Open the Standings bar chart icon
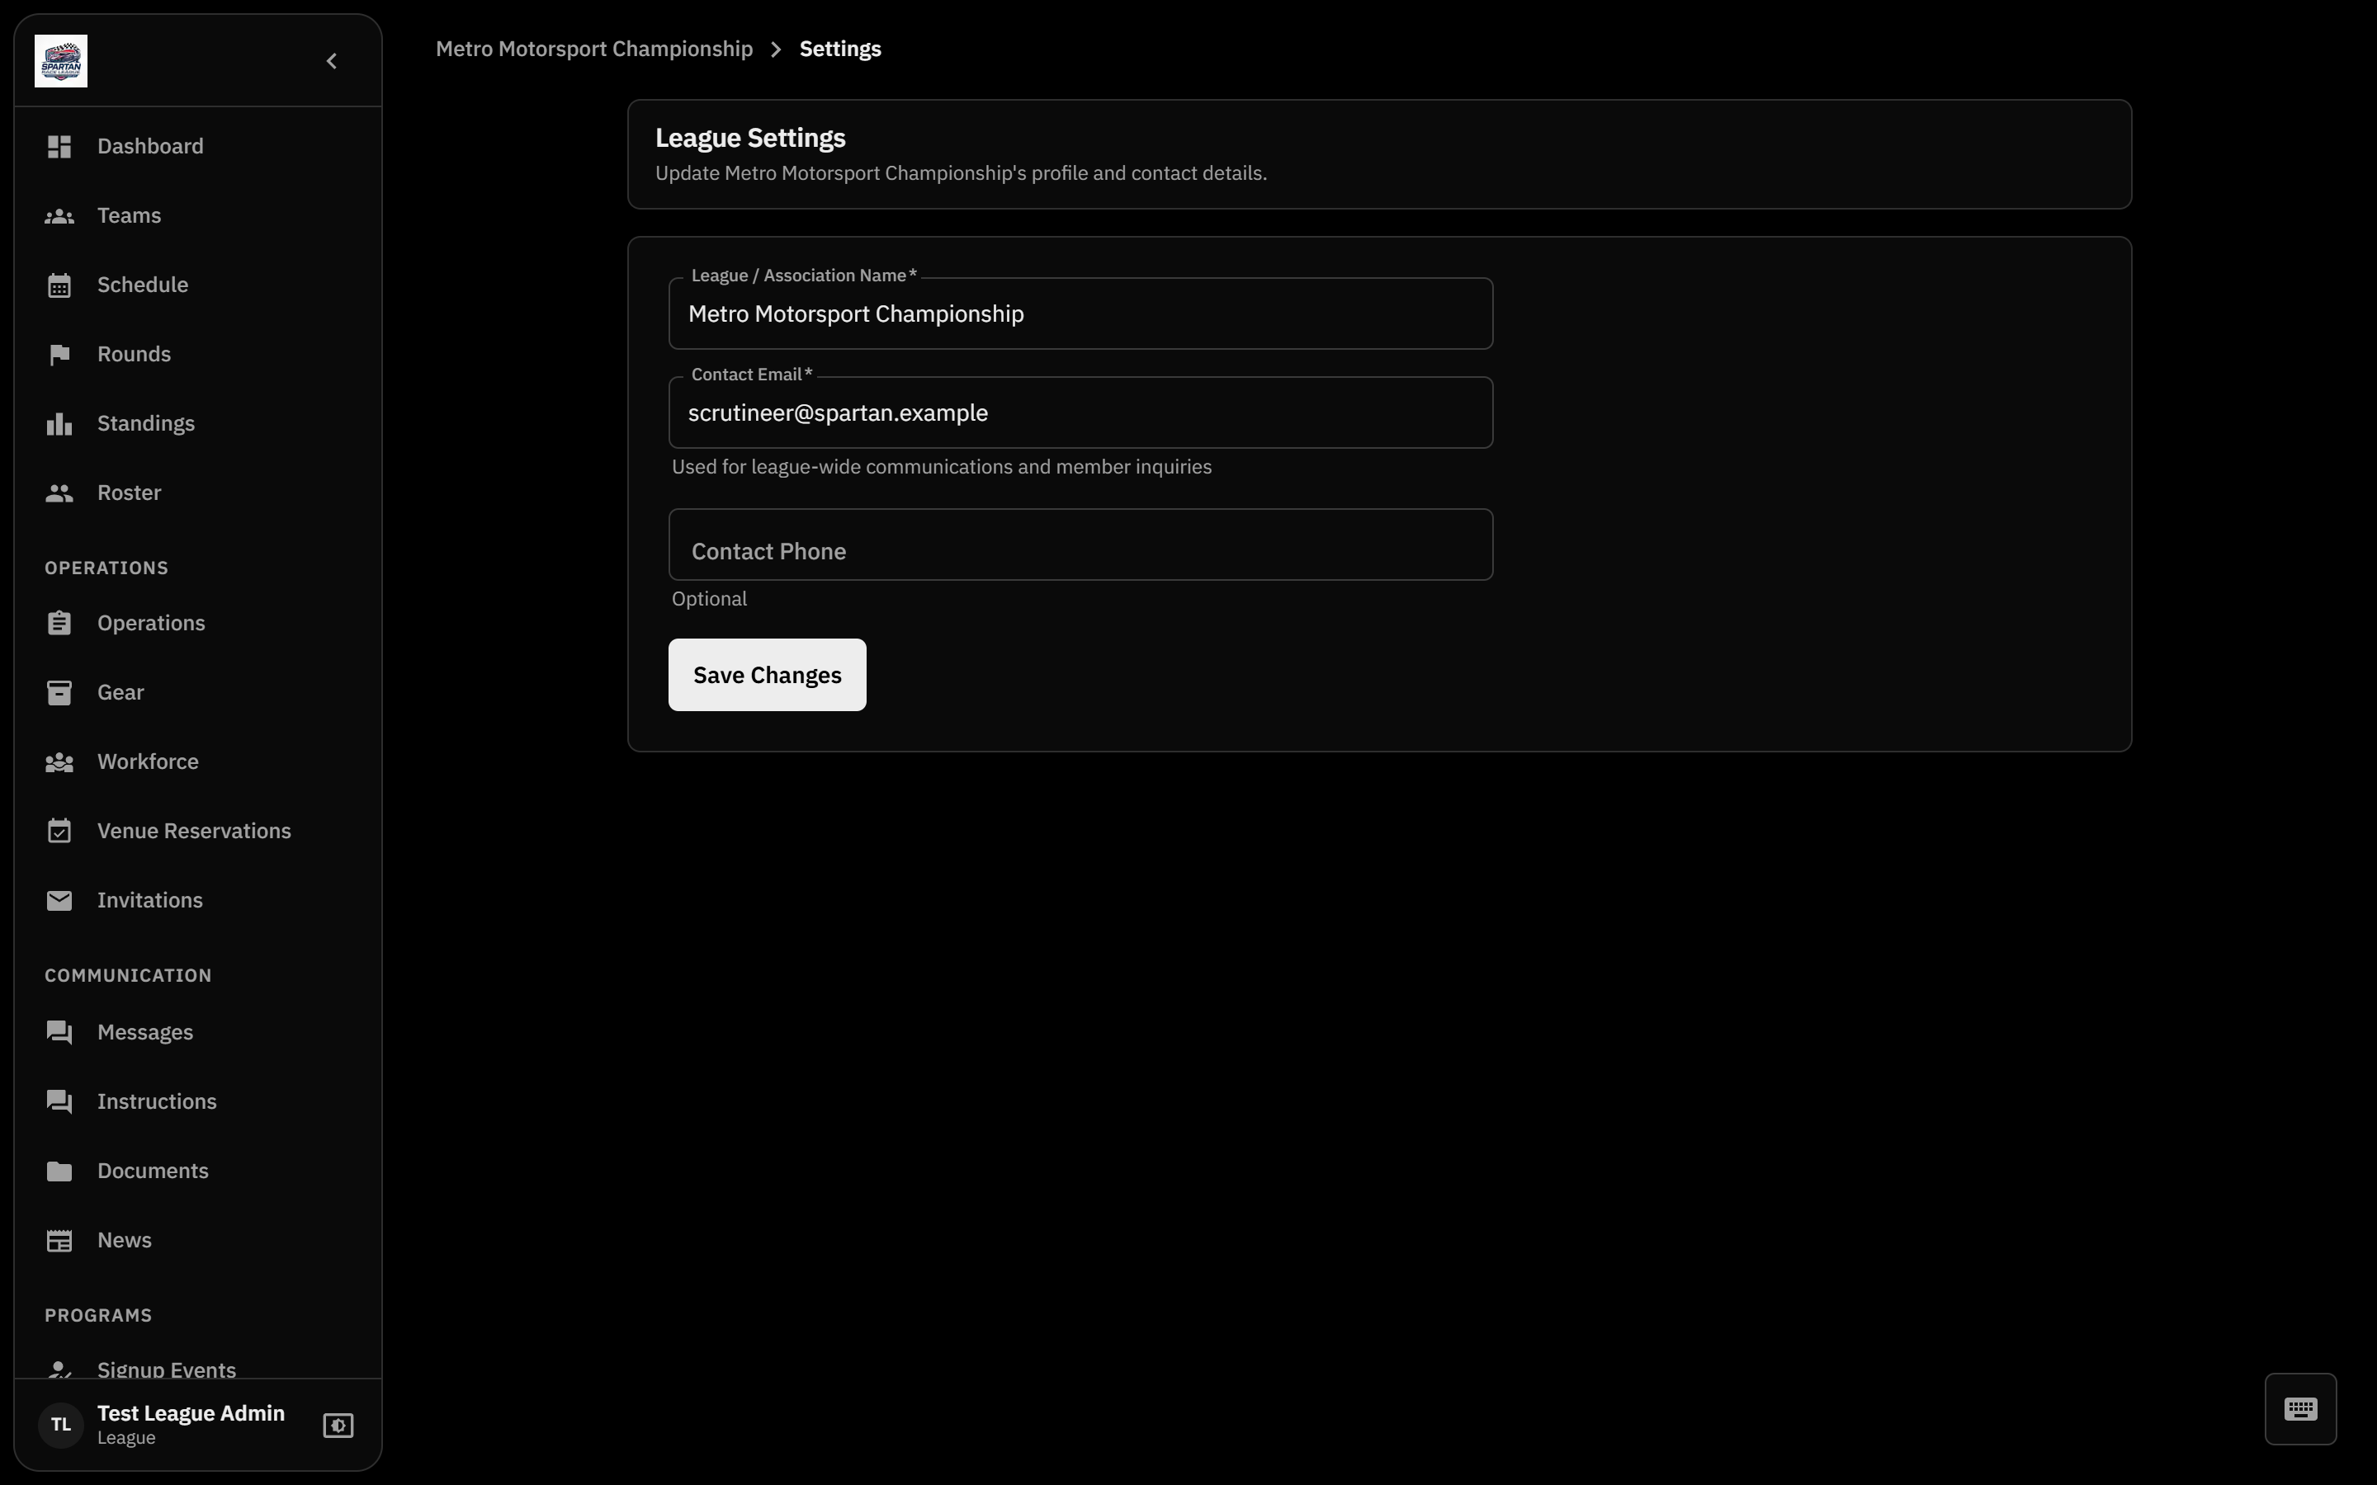Viewport: 2377px width, 1485px height. [x=59, y=423]
